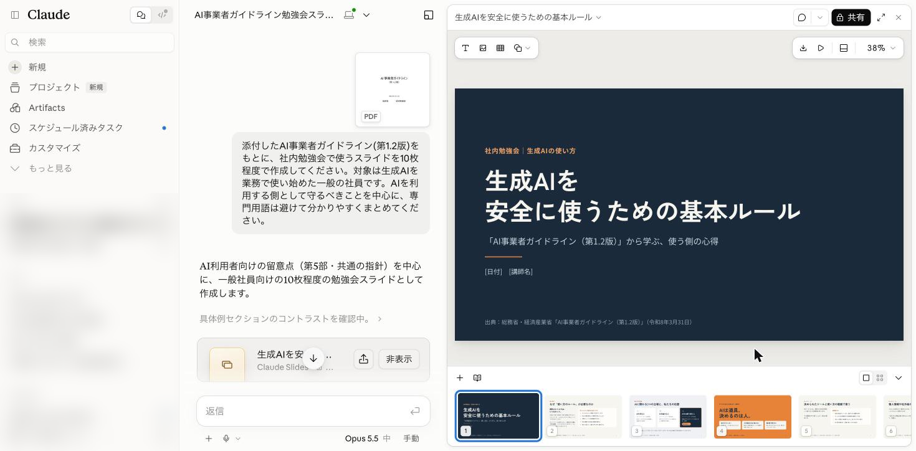Viewport: 916px width, 451px height.
Task: Select the Image insert tool
Action: point(483,48)
